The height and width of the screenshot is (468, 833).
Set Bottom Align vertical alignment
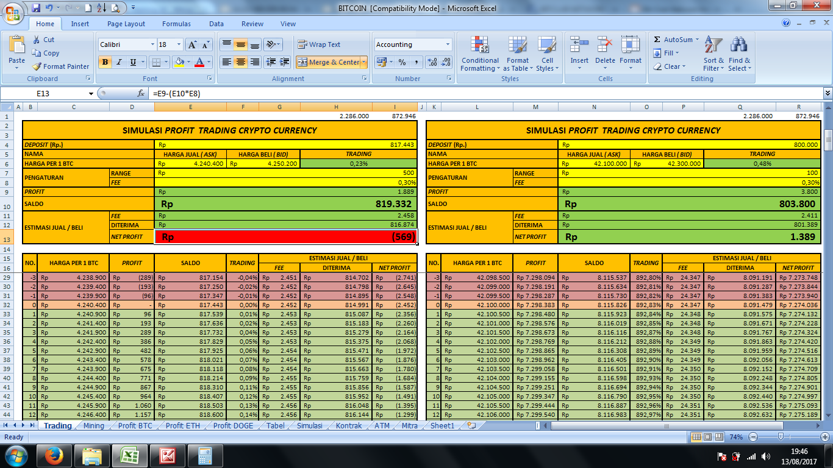tap(255, 44)
